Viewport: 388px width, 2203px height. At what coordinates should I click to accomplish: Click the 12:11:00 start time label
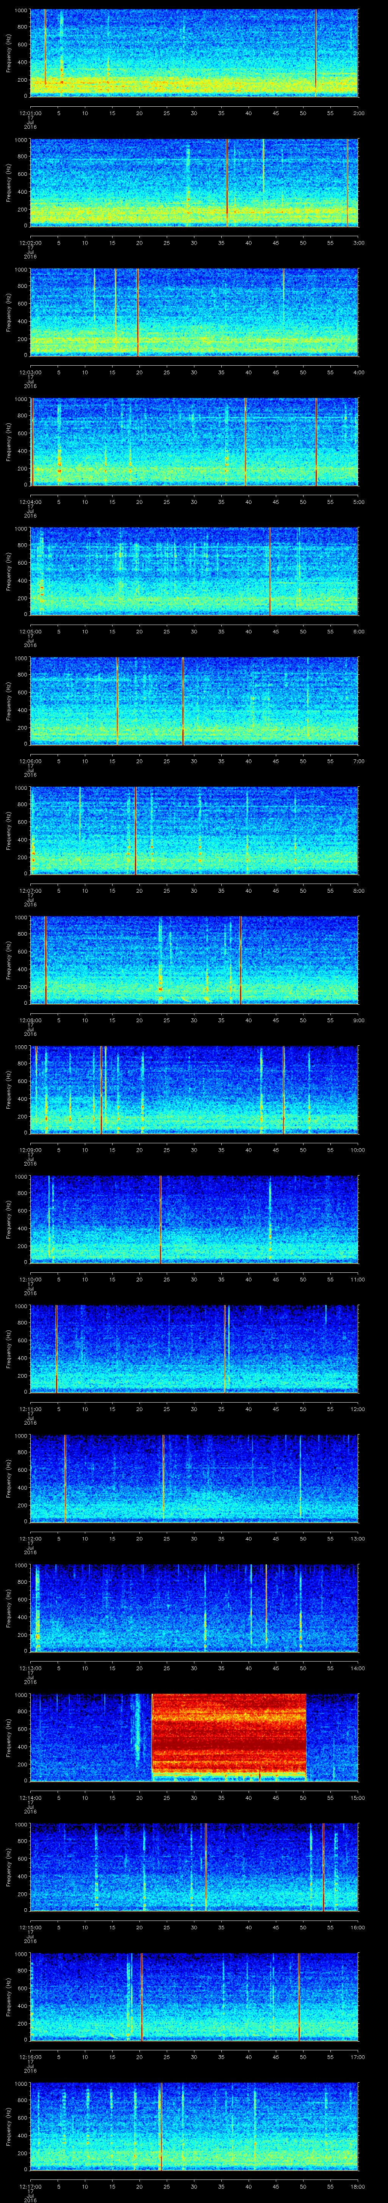tap(31, 1409)
